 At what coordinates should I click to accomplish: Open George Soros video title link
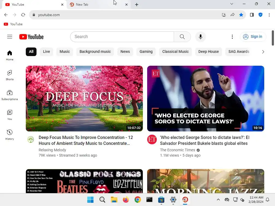[x=205, y=140]
